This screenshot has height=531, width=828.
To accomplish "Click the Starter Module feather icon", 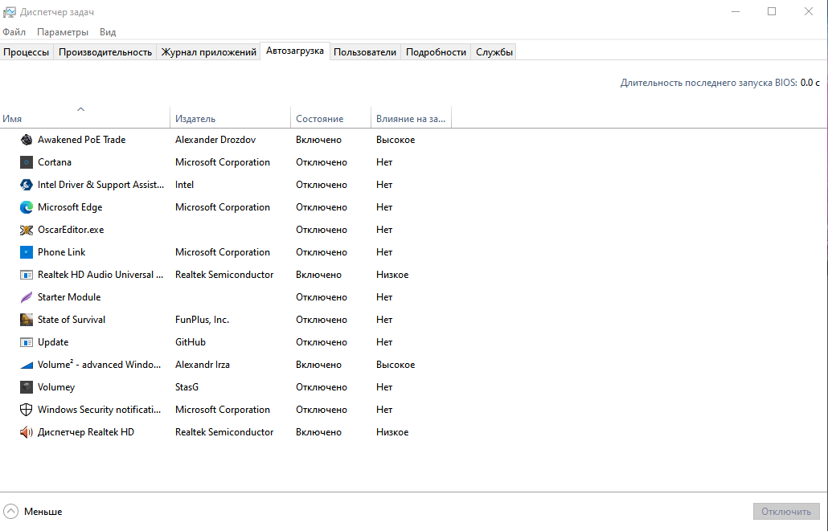I will click(27, 297).
